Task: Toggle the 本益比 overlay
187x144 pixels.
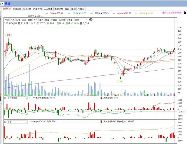Action: click(54, 20)
